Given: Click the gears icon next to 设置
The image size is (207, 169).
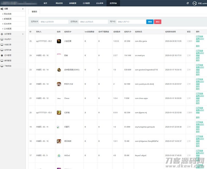Looking at the screenshot, I should coord(2,9).
